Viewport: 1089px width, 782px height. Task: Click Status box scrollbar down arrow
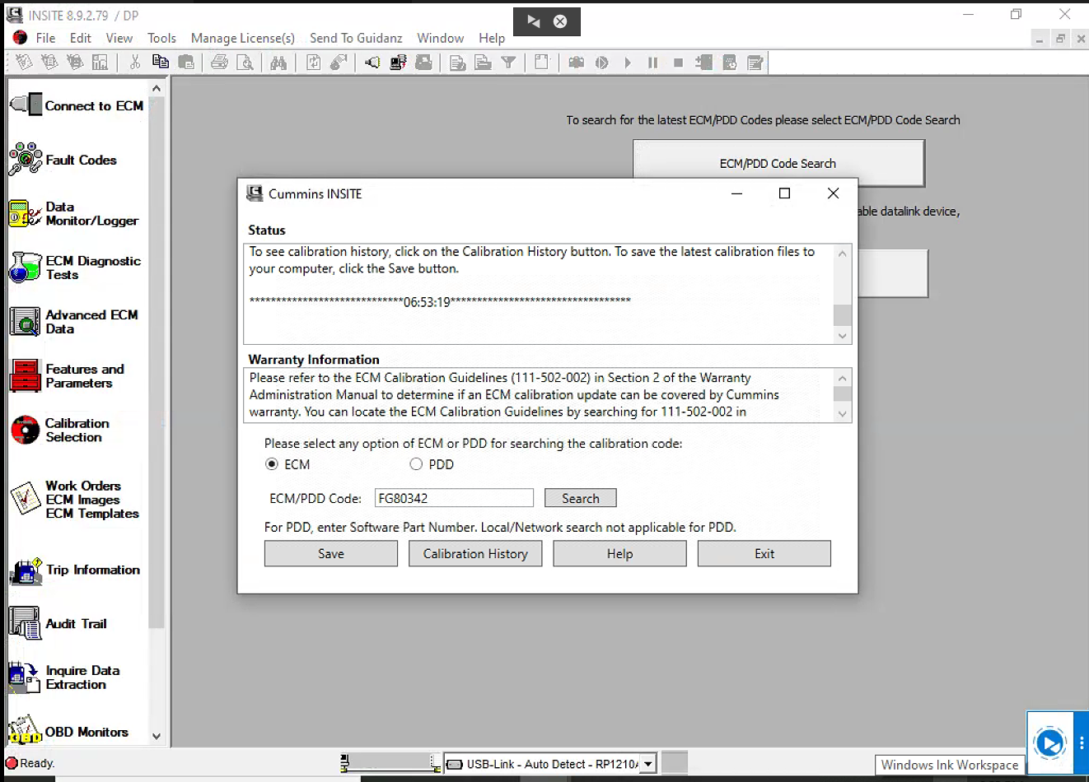842,335
